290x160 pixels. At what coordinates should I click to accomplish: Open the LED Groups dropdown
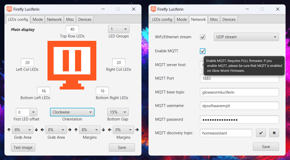click(x=119, y=29)
